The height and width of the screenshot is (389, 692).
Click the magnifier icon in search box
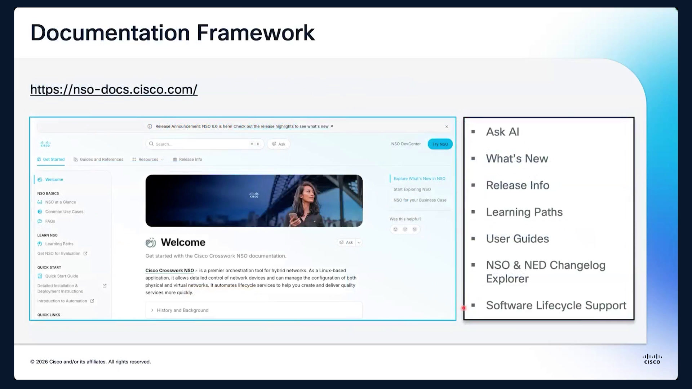[151, 144]
